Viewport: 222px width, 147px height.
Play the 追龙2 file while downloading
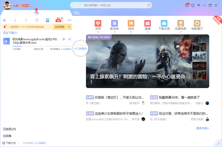point(64,39)
